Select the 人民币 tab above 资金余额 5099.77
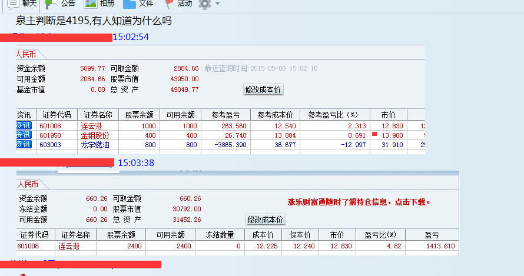Screen dimensions: 524x276 (26, 54)
